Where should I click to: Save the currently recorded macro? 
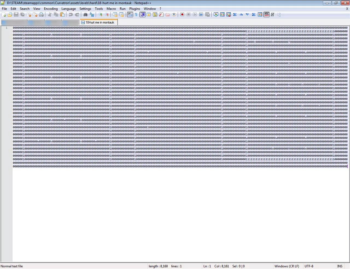(x=208, y=14)
